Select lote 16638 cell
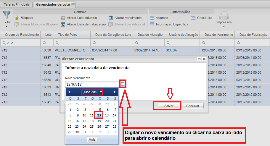This screenshot has height=146, width=270. click(x=47, y=50)
